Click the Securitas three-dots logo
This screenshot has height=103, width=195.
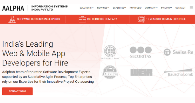pyautogui.click(x=141, y=52)
